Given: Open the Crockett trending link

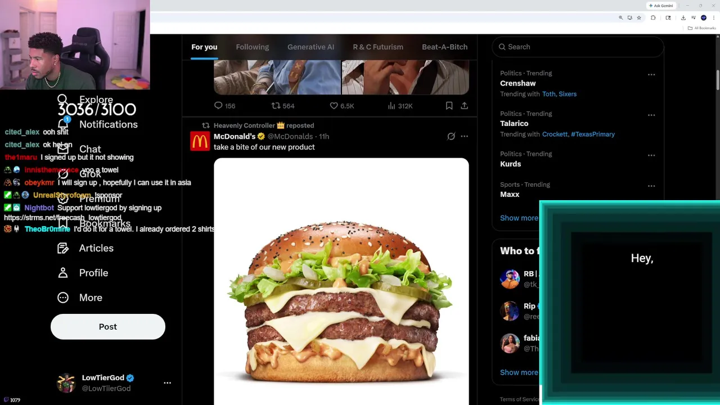Looking at the screenshot, I should (555, 134).
